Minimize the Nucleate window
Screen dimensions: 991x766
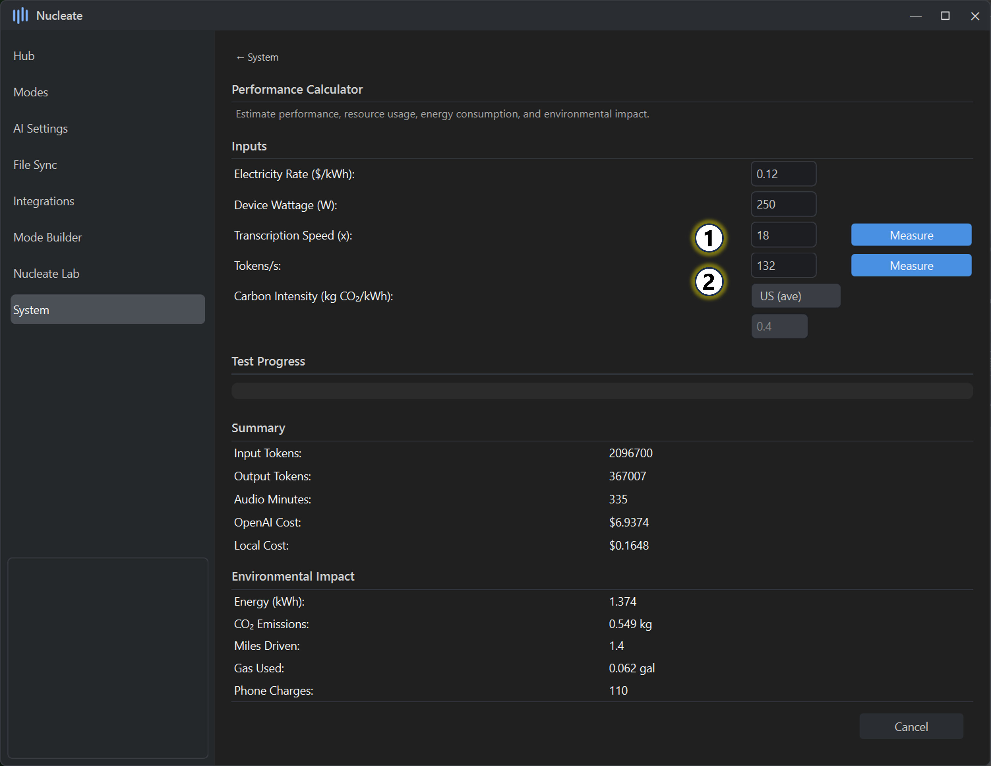(916, 16)
